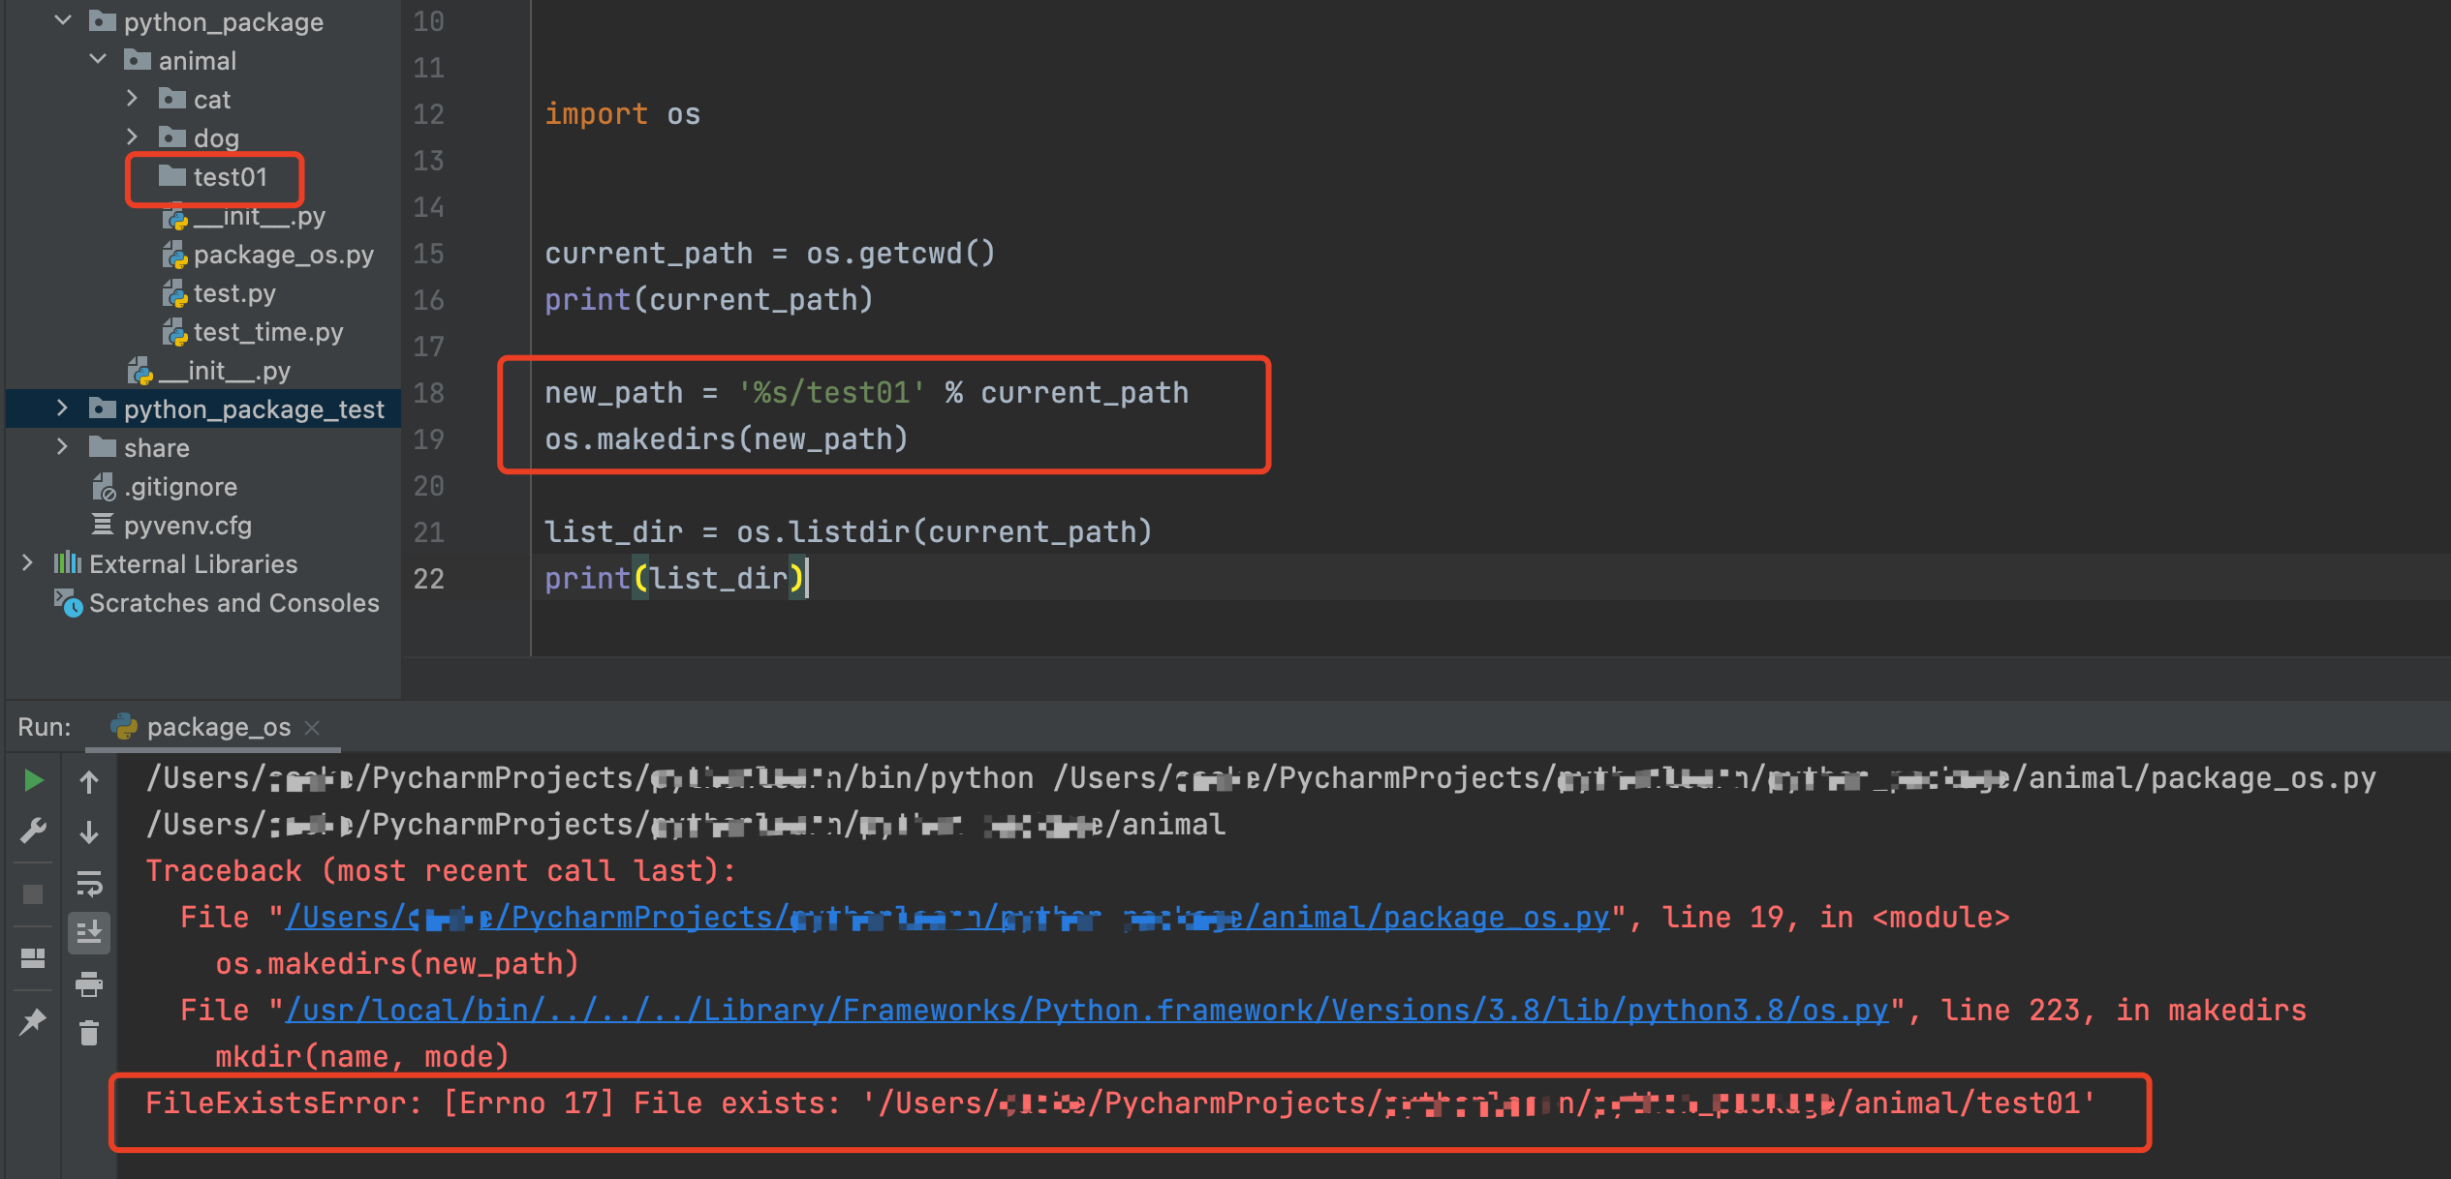
Task: Collapse the python_package folder
Action: tap(63, 20)
